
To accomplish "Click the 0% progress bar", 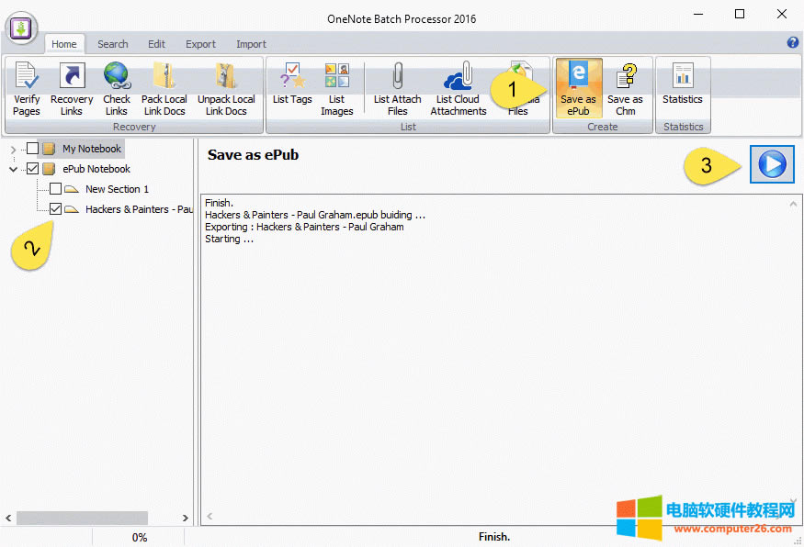I will pos(139,537).
